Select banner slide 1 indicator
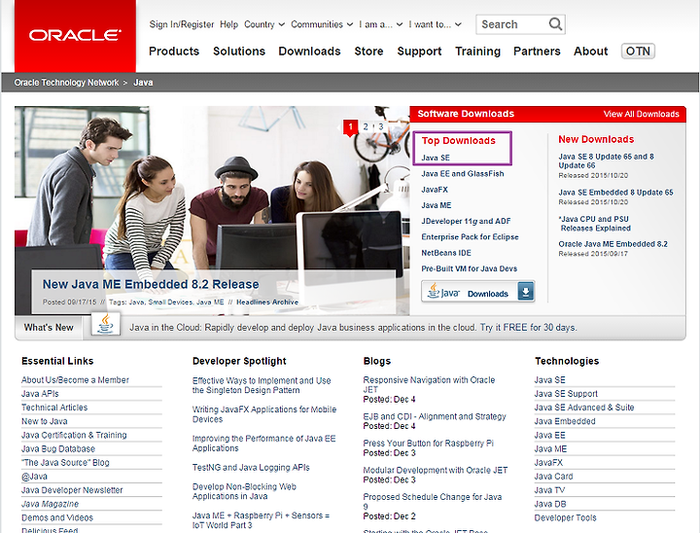 click(350, 126)
